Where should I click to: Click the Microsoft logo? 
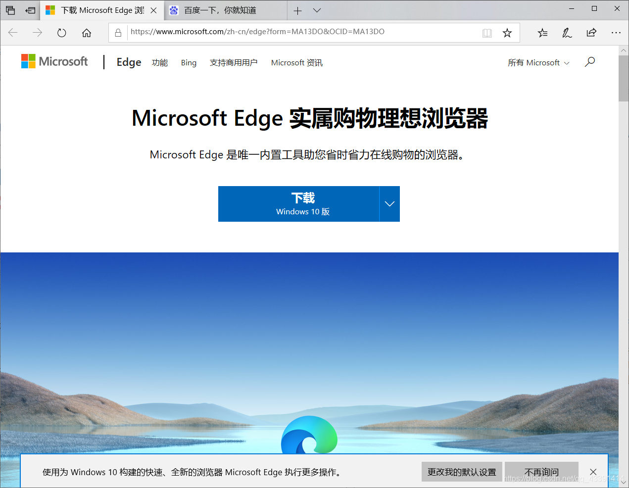[x=54, y=61]
